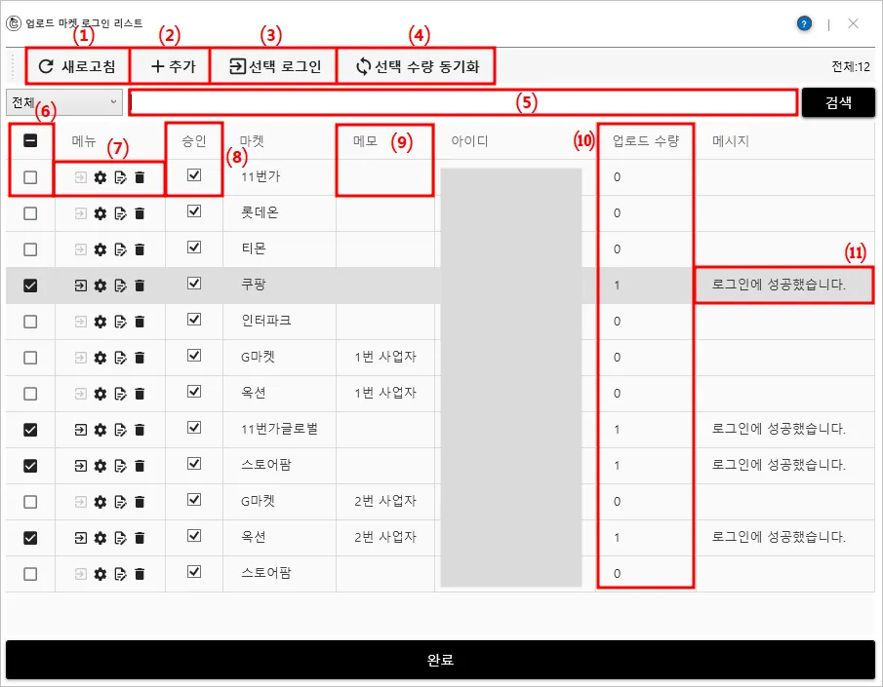Click gear icon for G마켓 1번 사업자
This screenshot has width=883, height=687.
(100, 358)
